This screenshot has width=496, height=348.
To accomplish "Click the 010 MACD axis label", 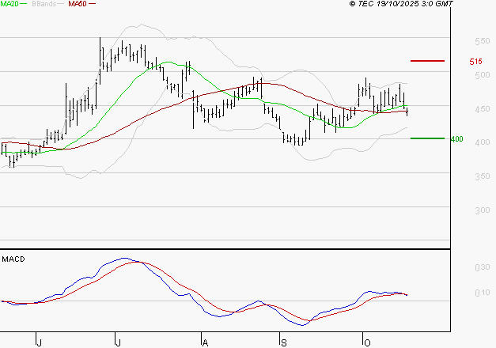I will click(x=482, y=293).
